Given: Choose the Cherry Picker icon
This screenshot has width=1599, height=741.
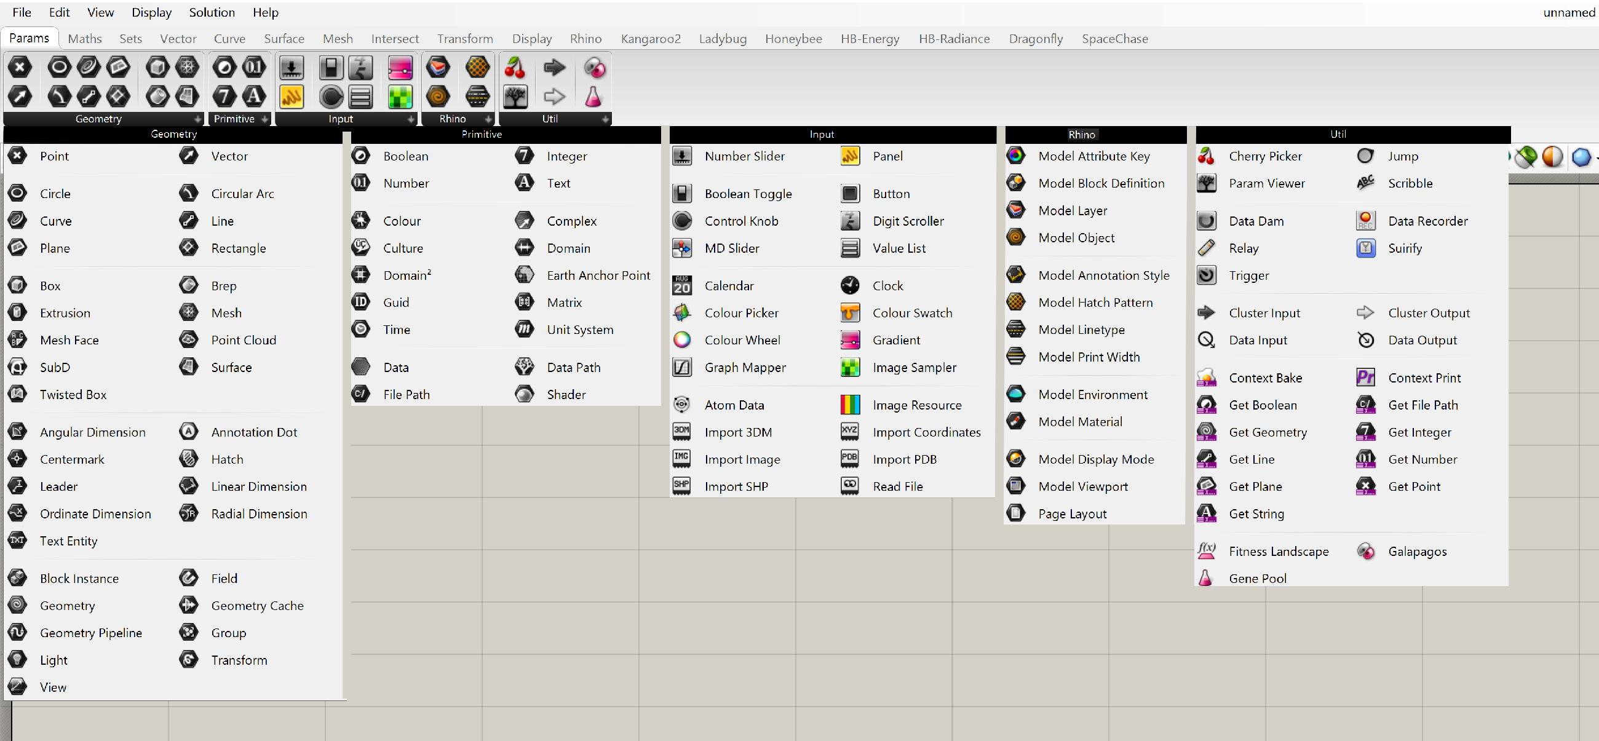Looking at the screenshot, I should [1205, 156].
